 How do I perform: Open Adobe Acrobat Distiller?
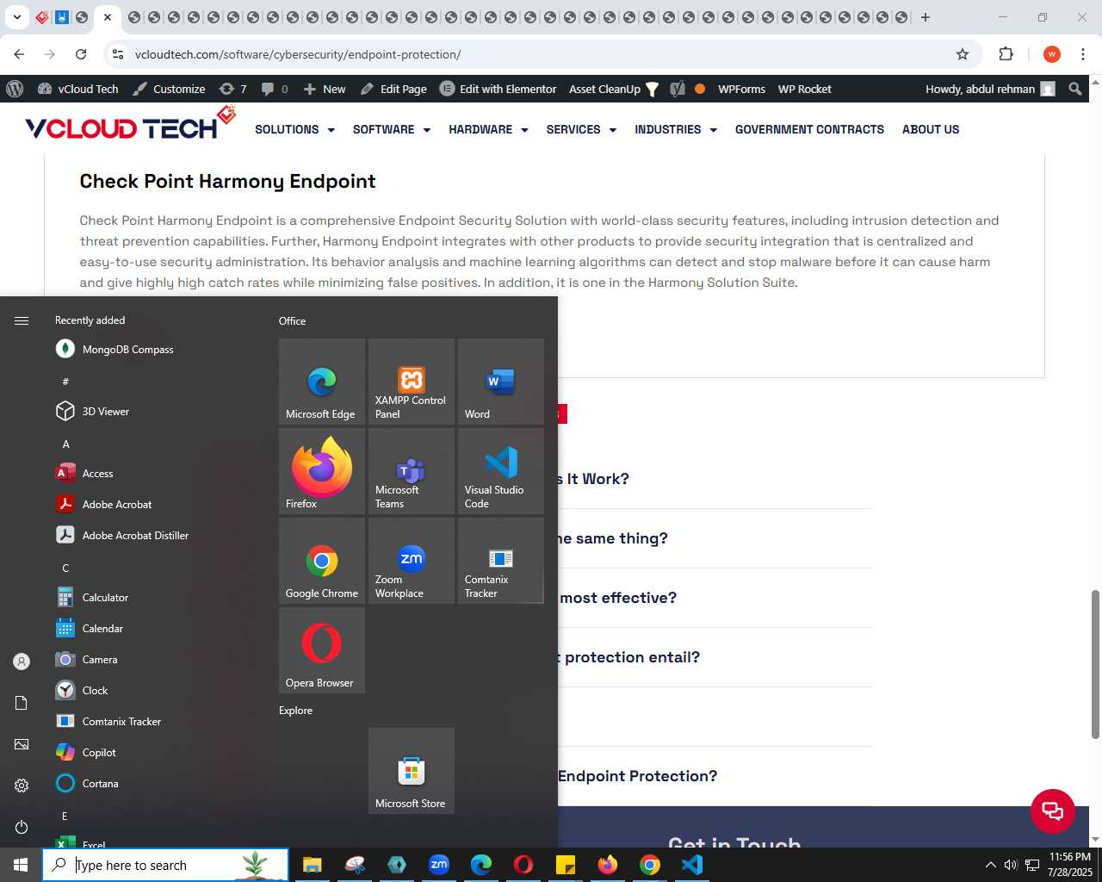pos(155,535)
